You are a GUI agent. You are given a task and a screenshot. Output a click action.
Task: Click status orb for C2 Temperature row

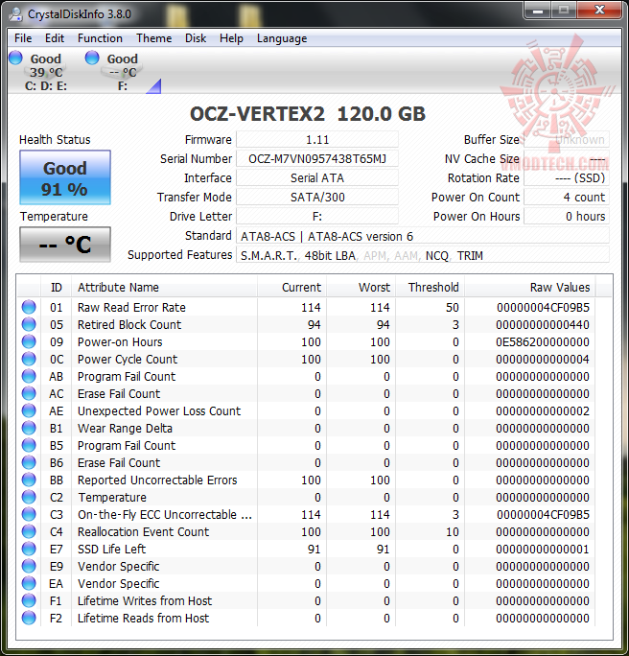pos(29,497)
